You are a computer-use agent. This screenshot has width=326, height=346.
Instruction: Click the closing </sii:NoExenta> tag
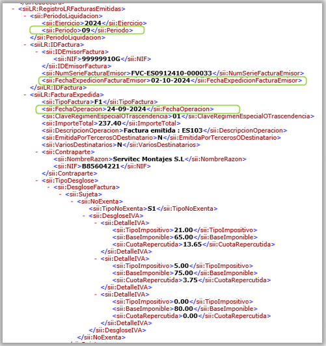tap(102, 337)
